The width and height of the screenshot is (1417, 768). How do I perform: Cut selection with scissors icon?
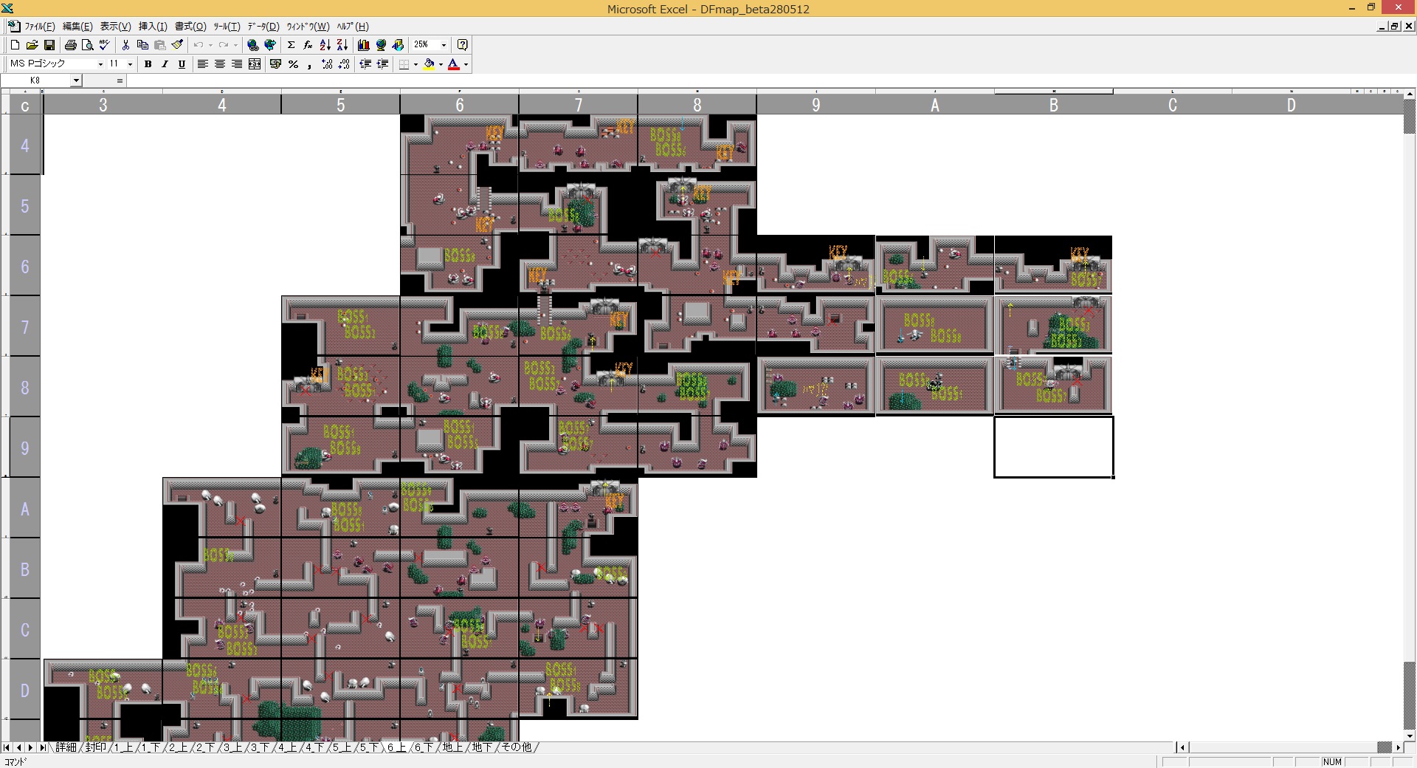click(x=125, y=45)
